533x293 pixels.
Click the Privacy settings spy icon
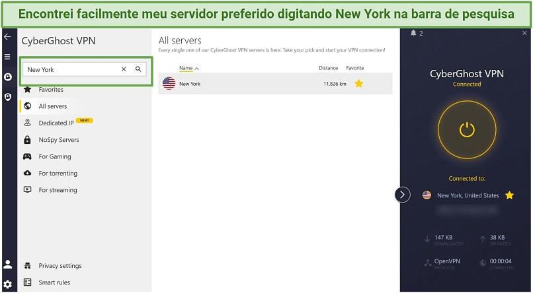coord(28,265)
